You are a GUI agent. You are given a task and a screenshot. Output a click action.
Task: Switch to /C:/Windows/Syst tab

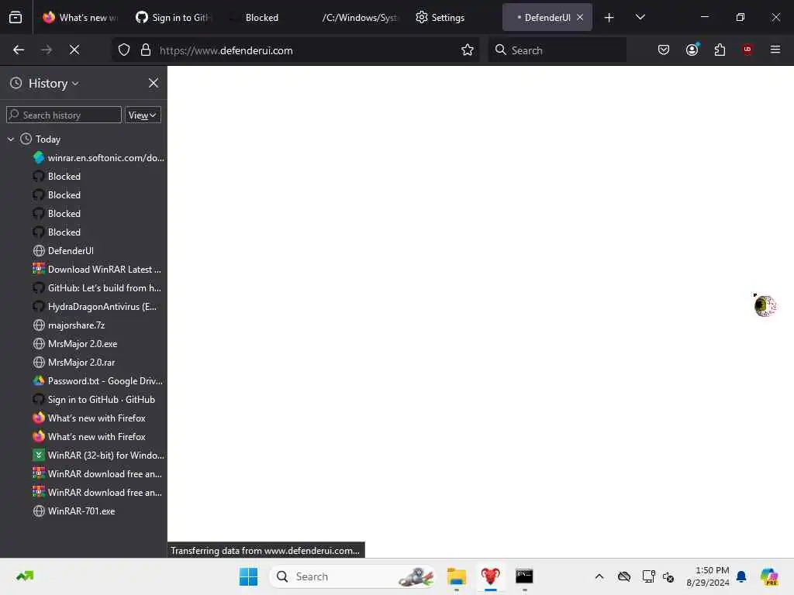click(x=360, y=17)
